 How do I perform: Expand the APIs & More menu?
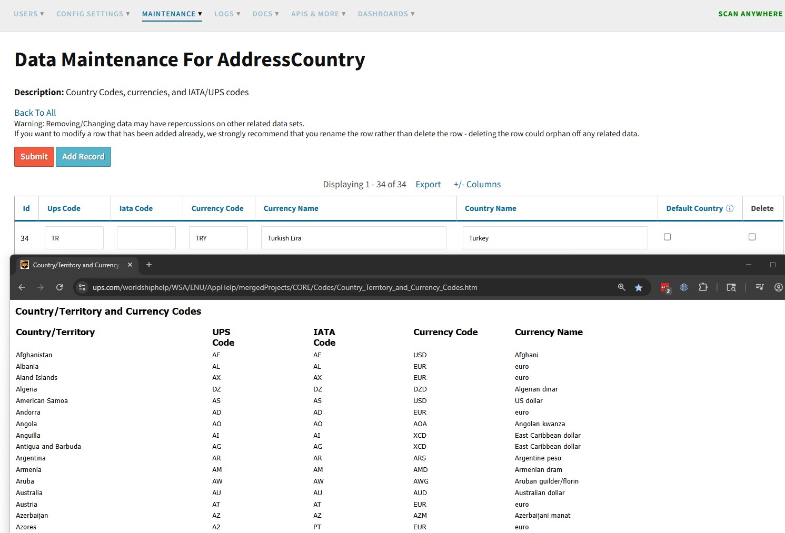319,14
